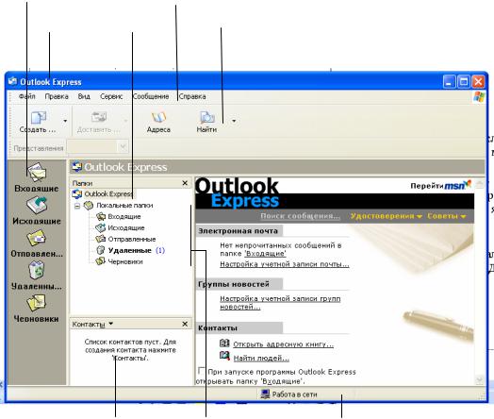Click the Windows flag logo icon
This screenshot has width=494, height=419.
[479, 97]
